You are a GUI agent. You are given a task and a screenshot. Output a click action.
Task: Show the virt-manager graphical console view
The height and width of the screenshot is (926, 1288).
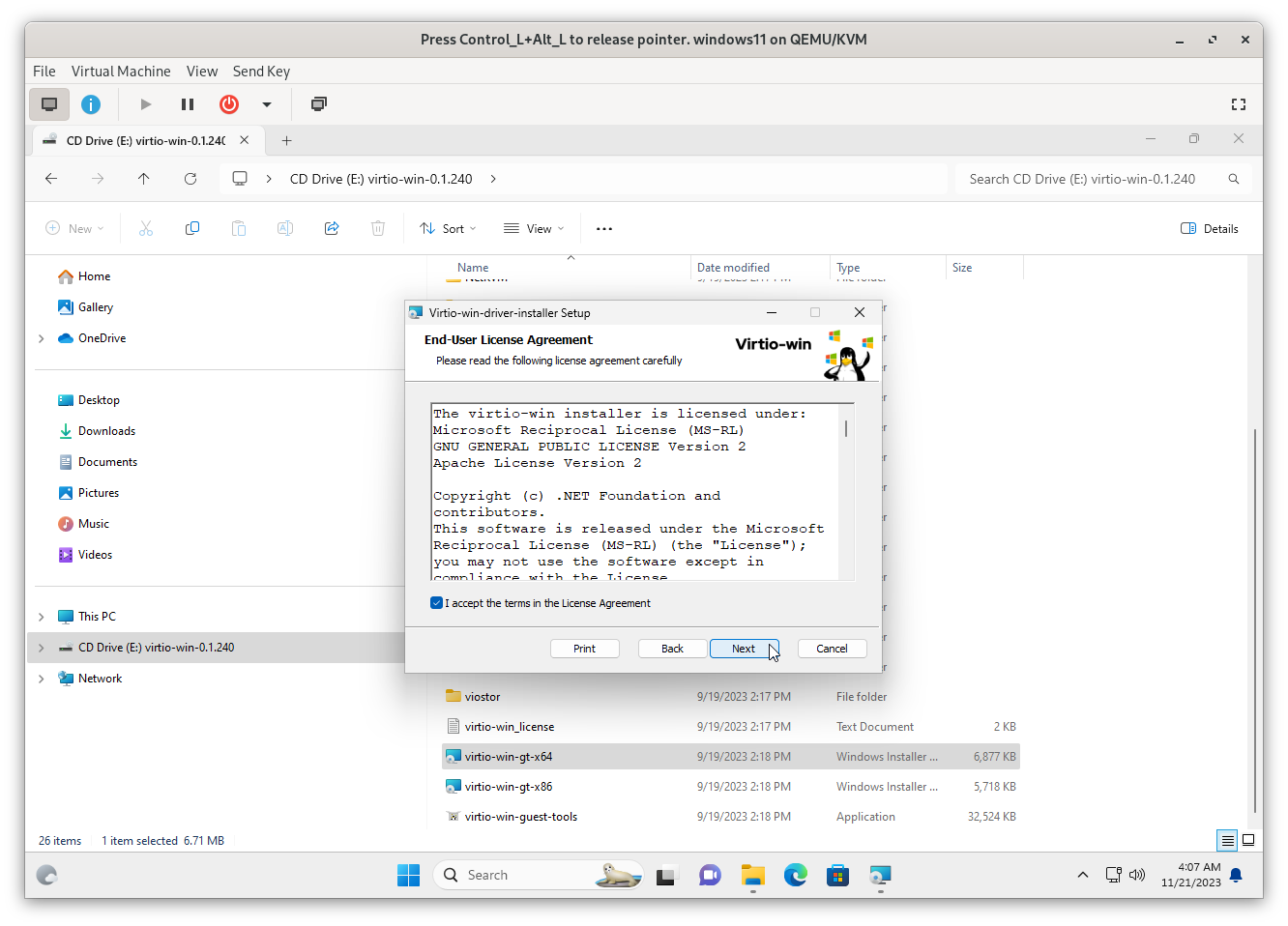[x=49, y=104]
